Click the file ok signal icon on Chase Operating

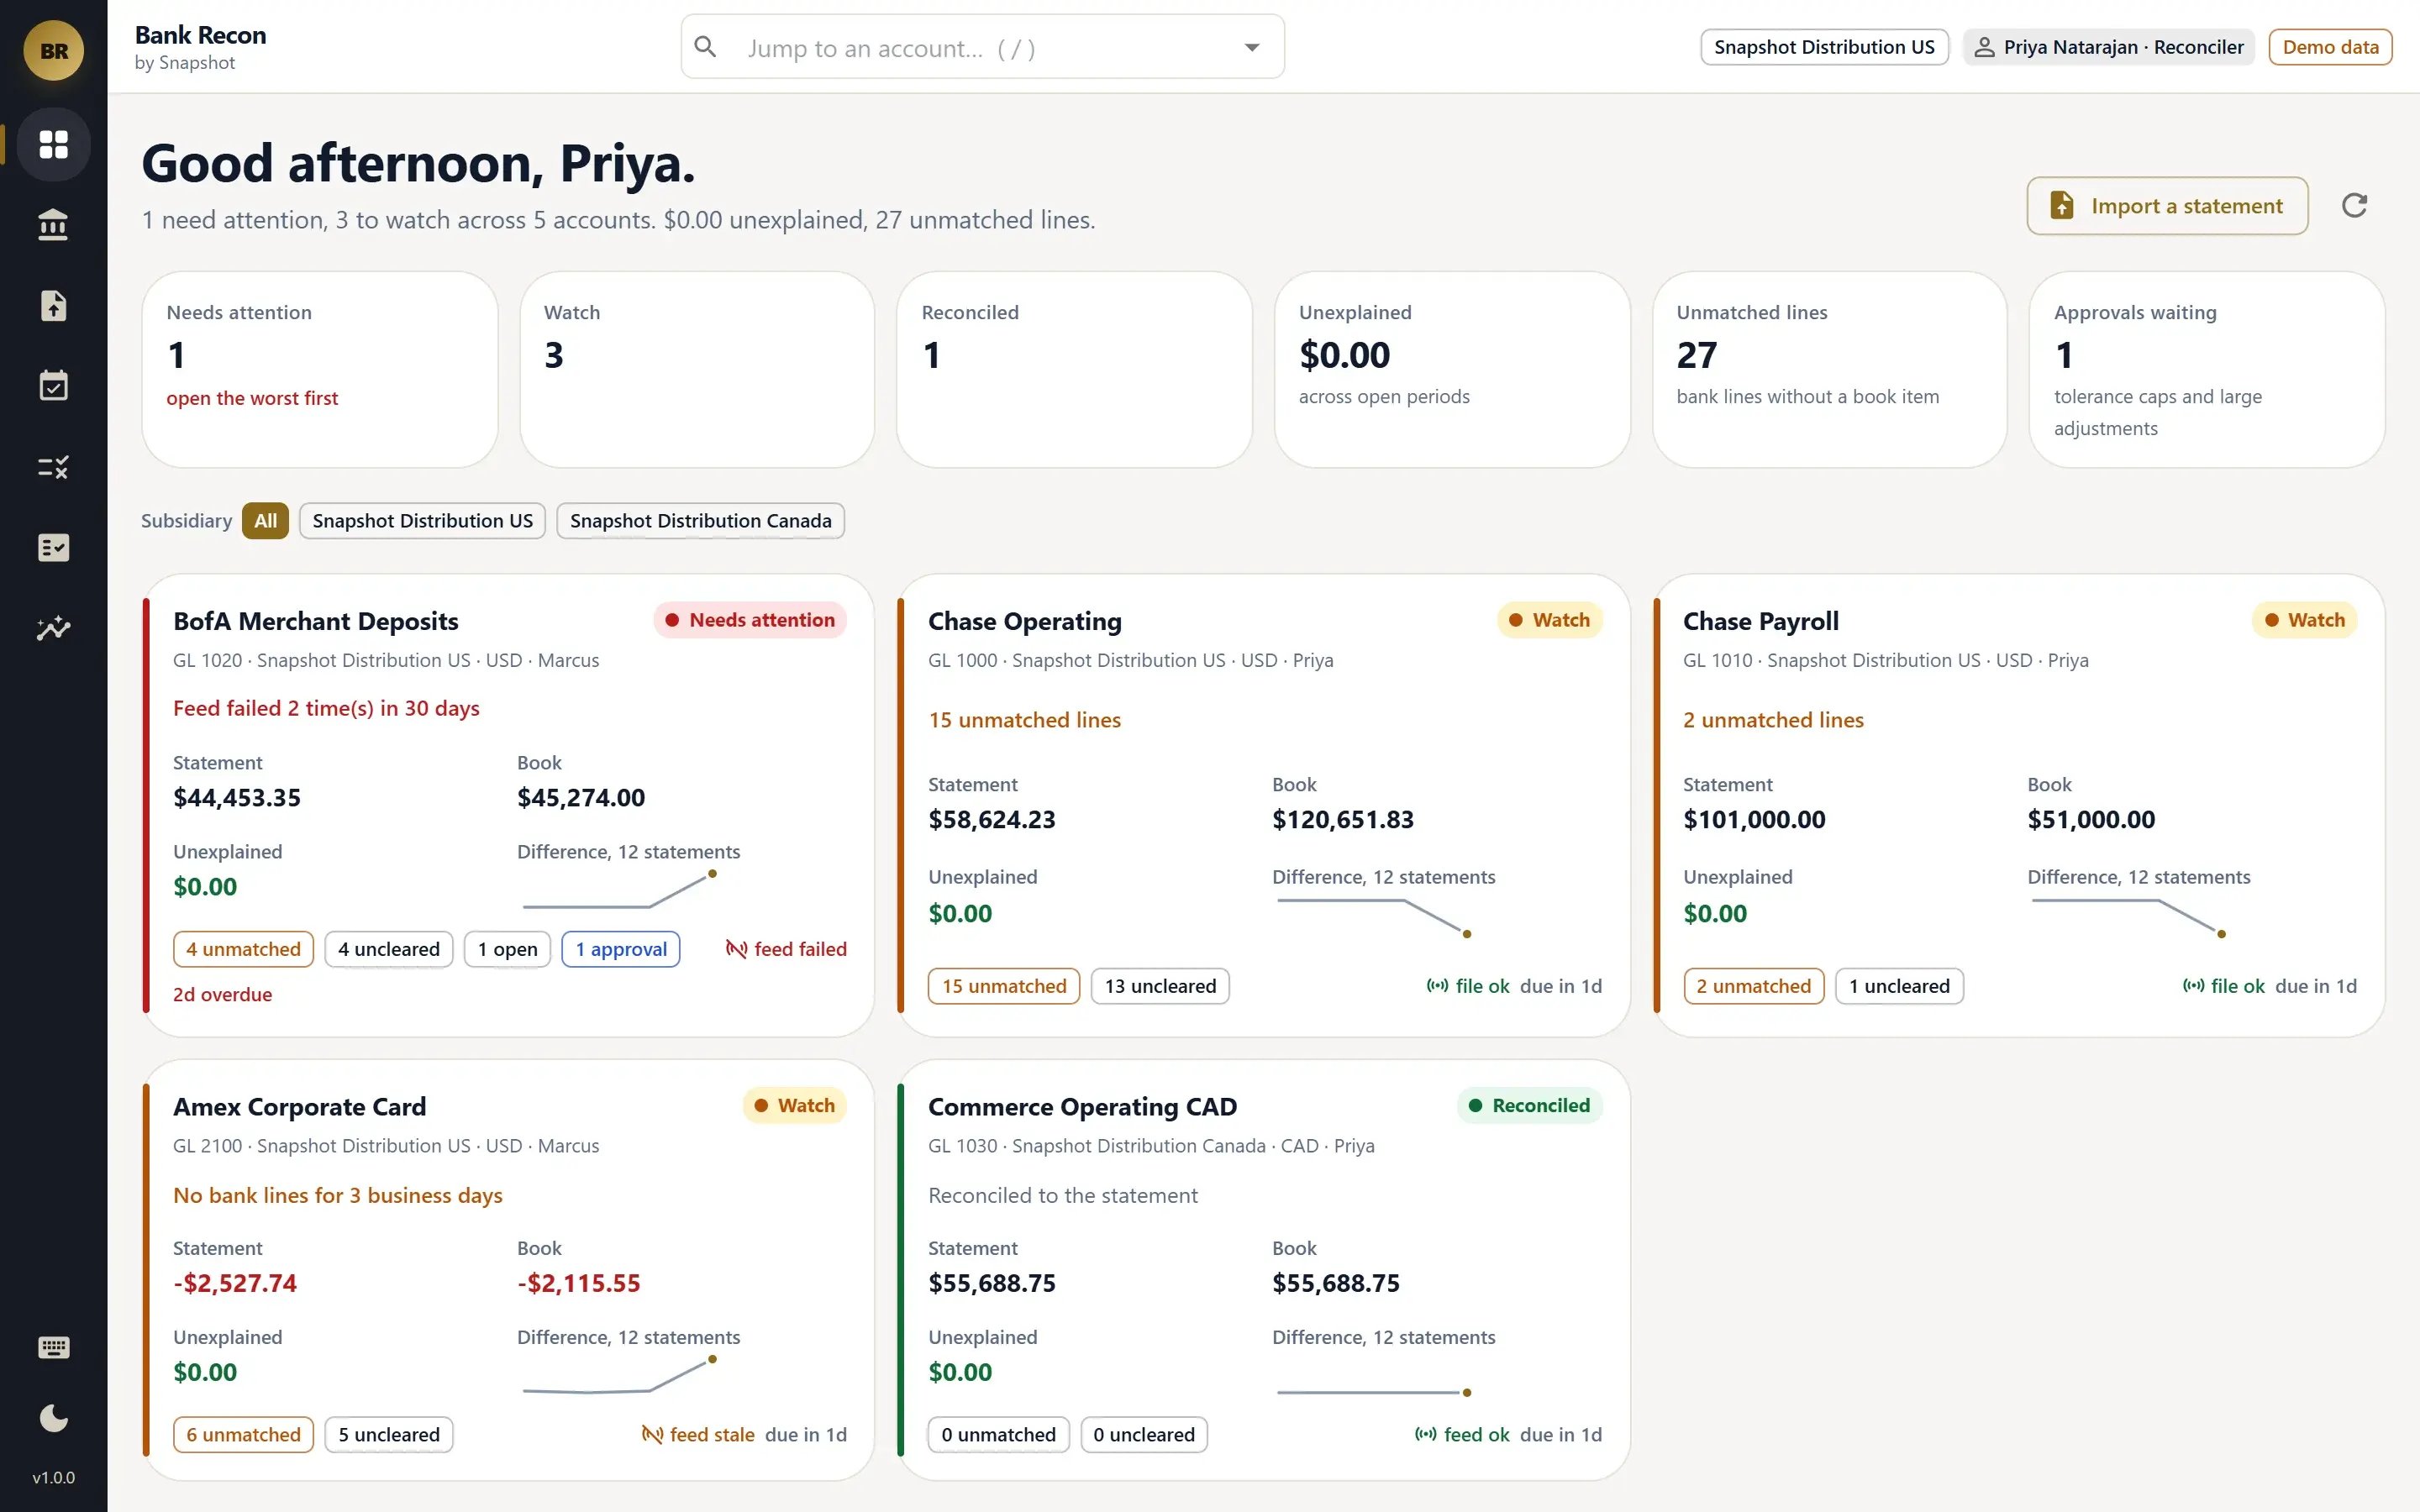pos(1437,986)
